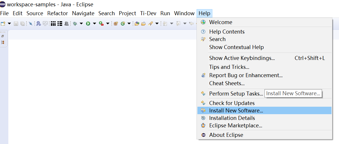The image size is (339, 144).
Task: Expand the Run dropdown arrow
Action: pyautogui.click(x=94, y=24)
